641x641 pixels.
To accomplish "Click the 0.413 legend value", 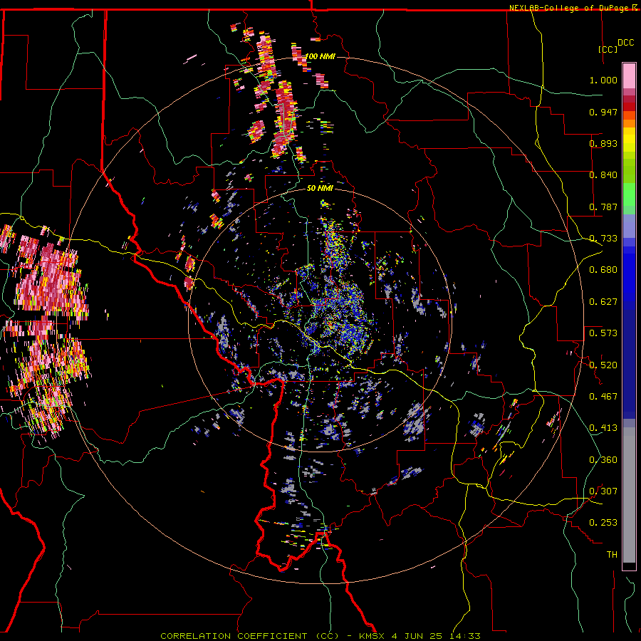I will [x=603, y=428].
